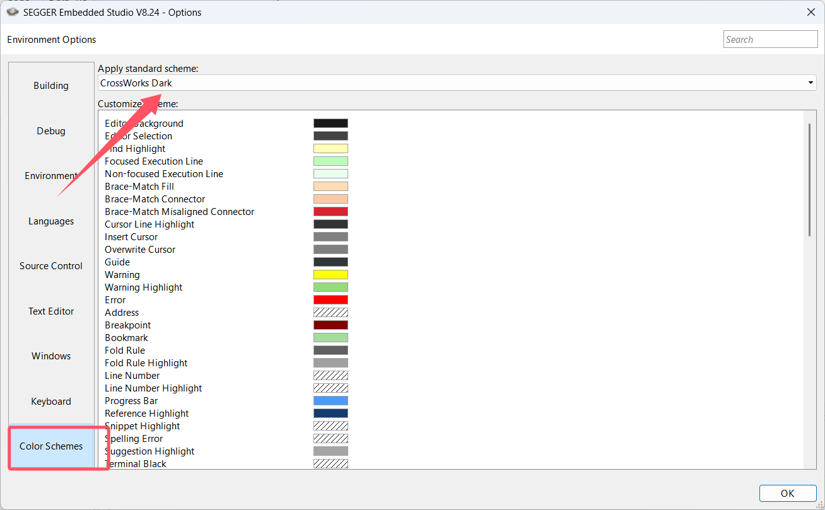This screenshot has width=825, height=510.
Task: Pick the Find Highlight color swatch
Action: [x=331, y=149]
